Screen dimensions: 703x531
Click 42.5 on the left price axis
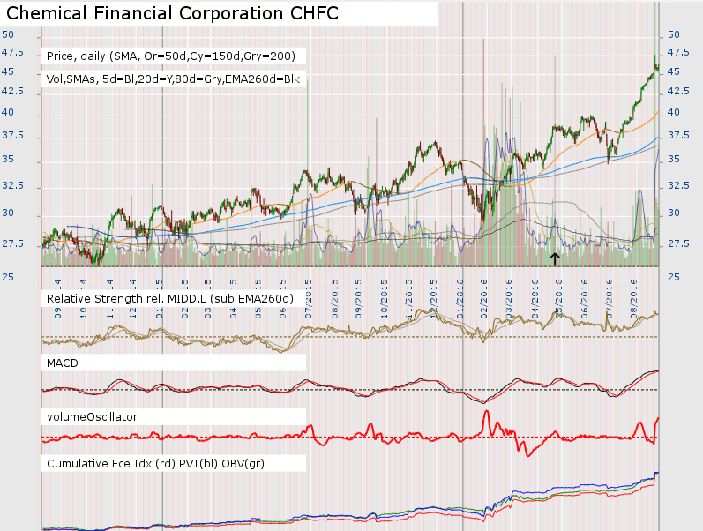(12, 91)
